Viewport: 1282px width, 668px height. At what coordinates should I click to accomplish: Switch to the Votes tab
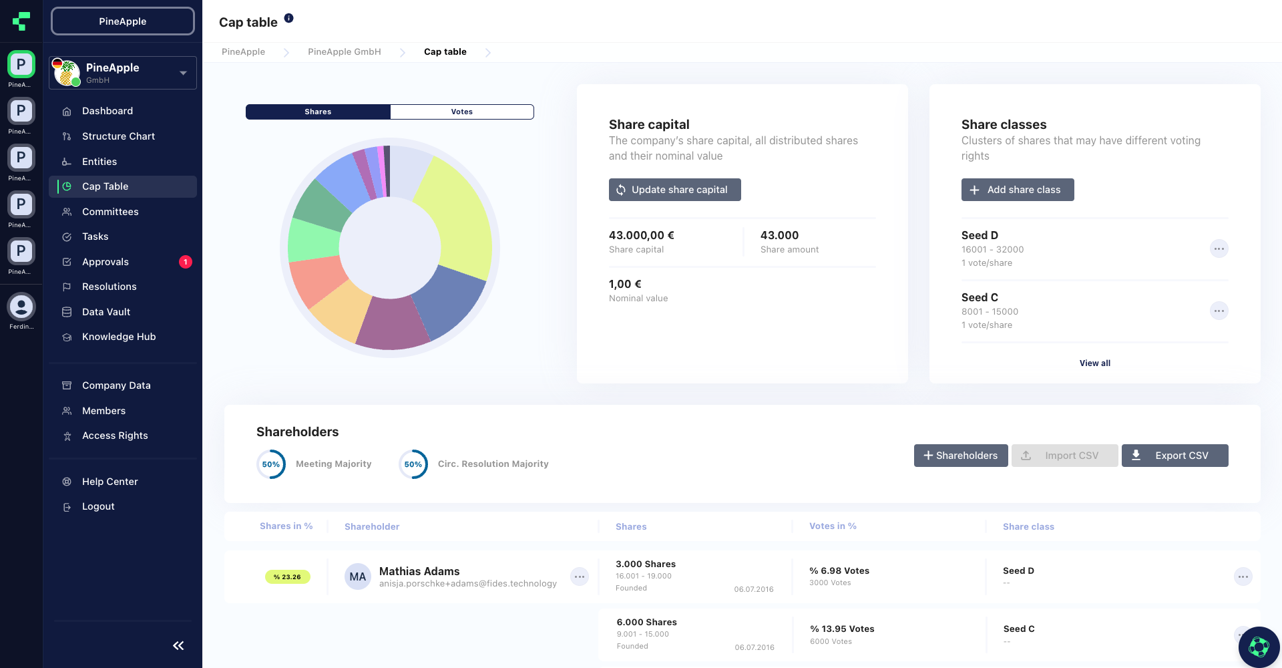point(461,112)
